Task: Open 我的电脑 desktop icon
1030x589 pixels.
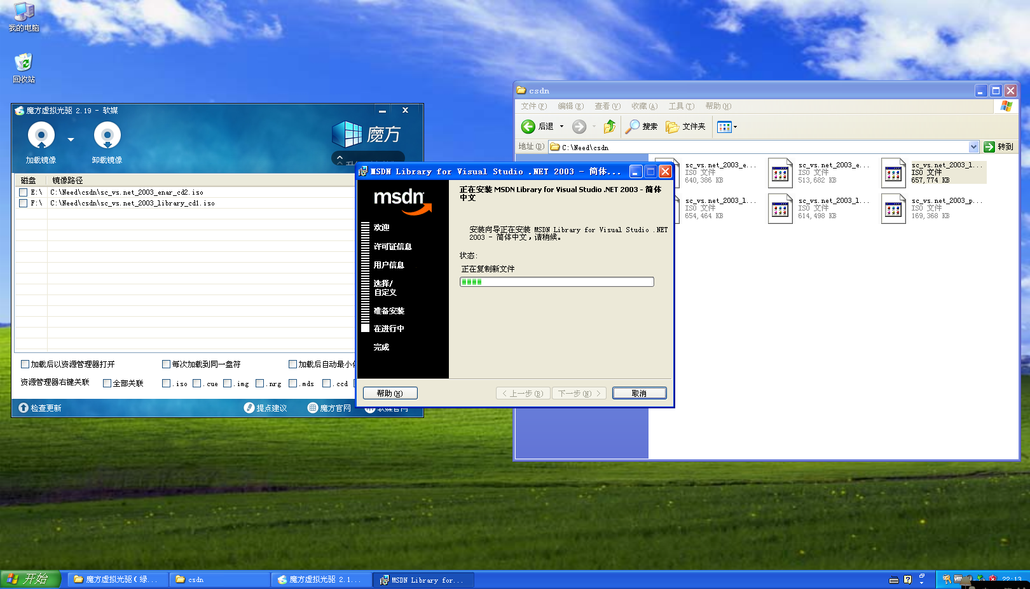Action: click(x=24, y=17)
